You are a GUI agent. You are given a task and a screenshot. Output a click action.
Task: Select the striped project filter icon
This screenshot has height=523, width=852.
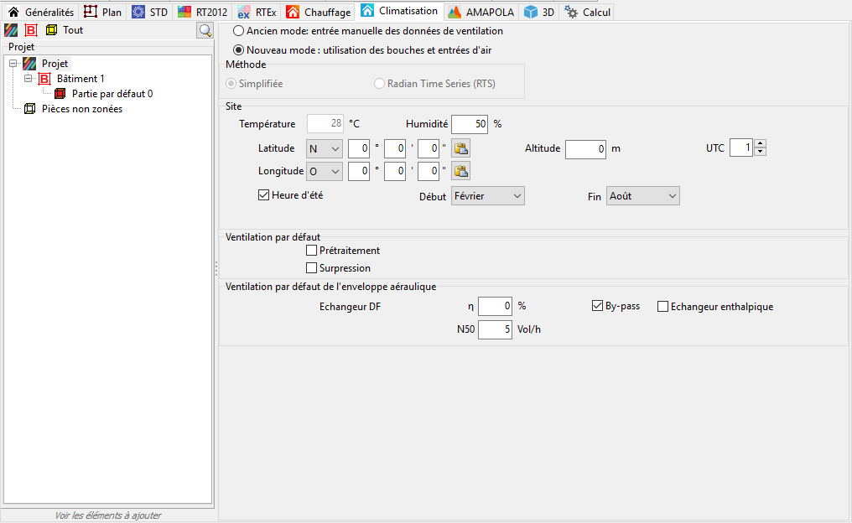[11, 30]
